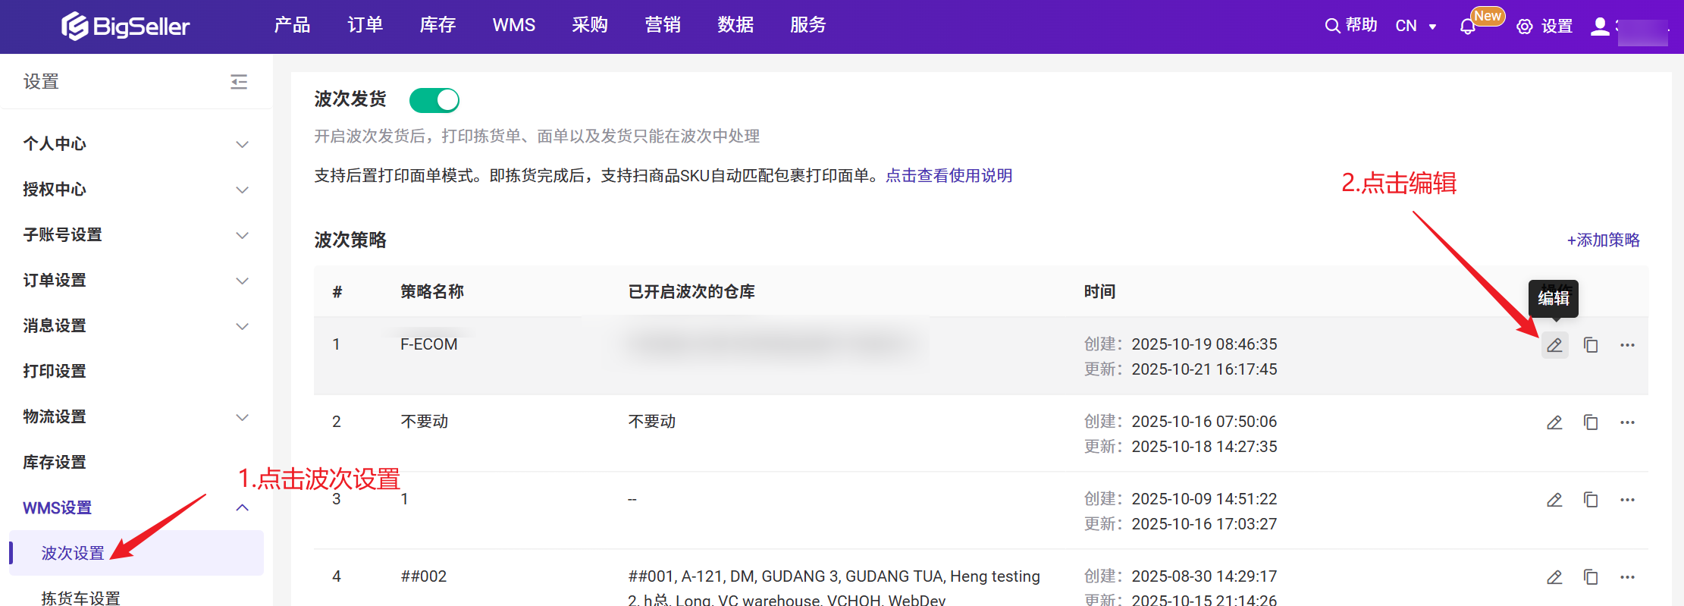Image resolution: width=1684 pixels, height=606 pixels.
Task: Open the 点击查看使用说明 link
Action: pos(949,176)
